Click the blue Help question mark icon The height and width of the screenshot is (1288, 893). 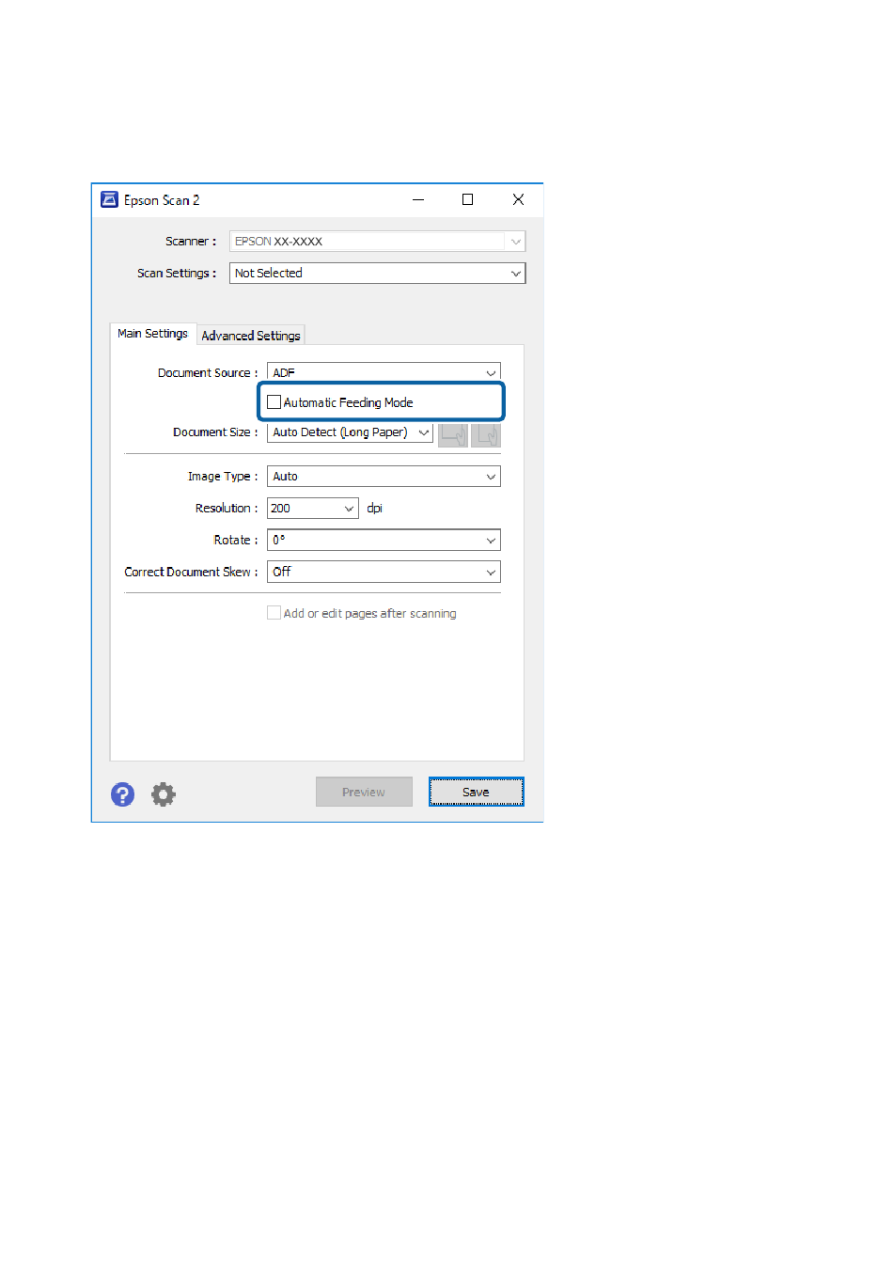[122, 794]
